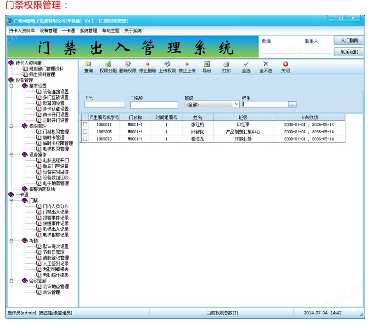
Task: Click the 全选 select-all checkmark icon
Action: 246,64
